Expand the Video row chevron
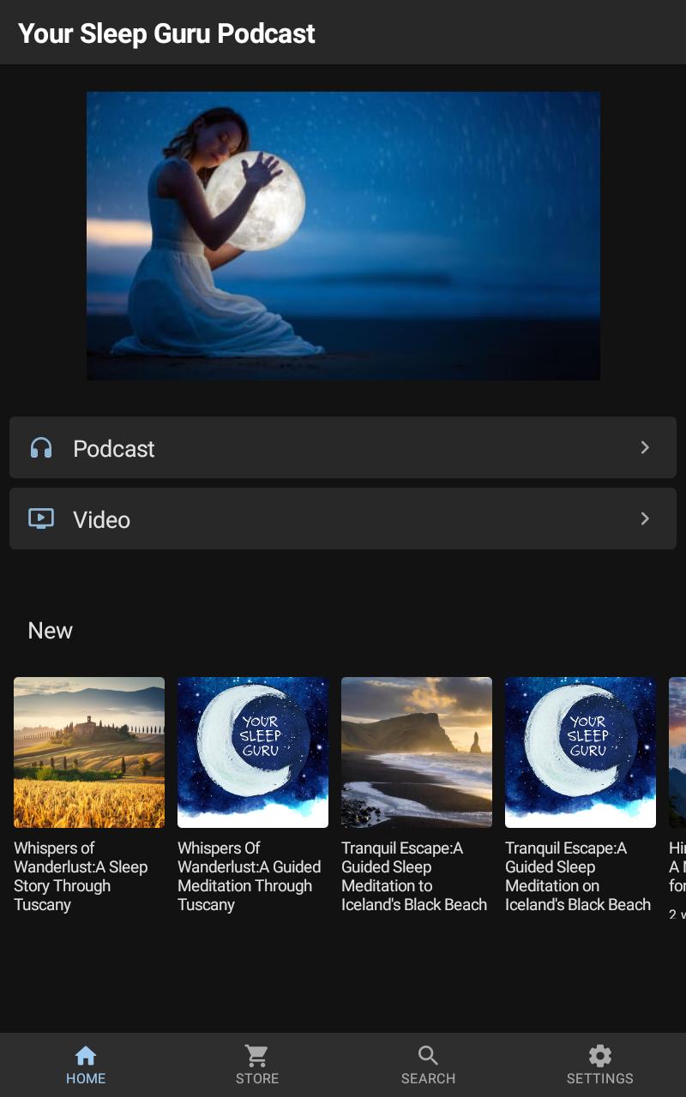The width and height of the screenshot is (686, 1097). (645, 519)
